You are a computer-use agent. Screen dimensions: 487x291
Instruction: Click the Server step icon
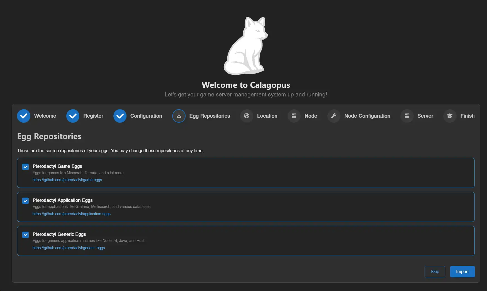pyautogui.click(x=407, y=116)
